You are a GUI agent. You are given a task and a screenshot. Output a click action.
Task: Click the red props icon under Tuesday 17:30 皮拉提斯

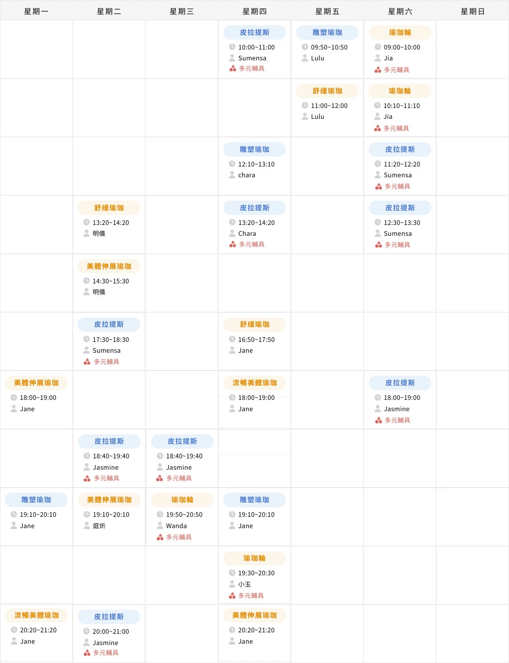click(87, 362)
